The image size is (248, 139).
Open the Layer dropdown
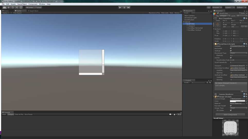tap(242, 16)
